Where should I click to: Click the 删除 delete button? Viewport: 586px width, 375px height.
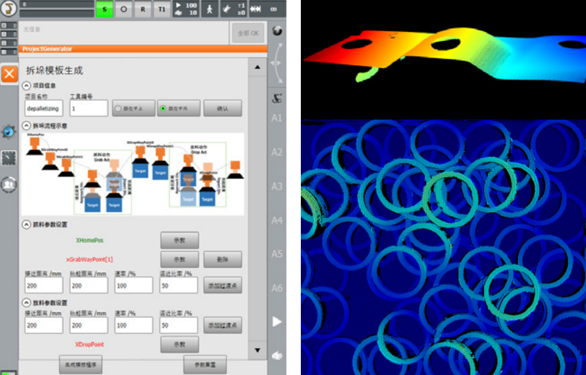pyautogui.click(x=222, y=259)
